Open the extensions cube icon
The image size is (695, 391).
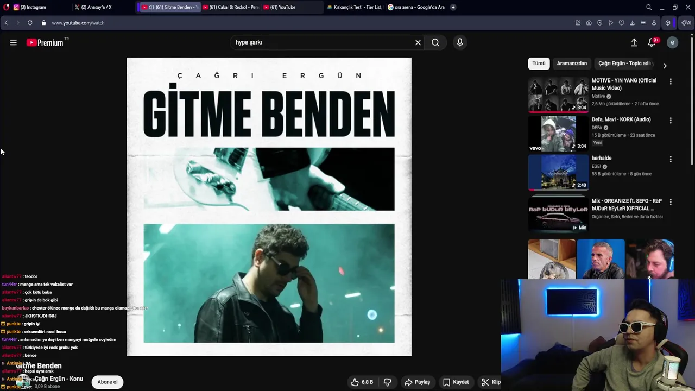[x=668, y=23]
